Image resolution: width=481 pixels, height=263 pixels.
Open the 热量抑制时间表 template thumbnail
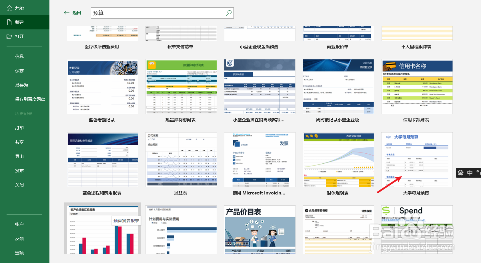181,87
